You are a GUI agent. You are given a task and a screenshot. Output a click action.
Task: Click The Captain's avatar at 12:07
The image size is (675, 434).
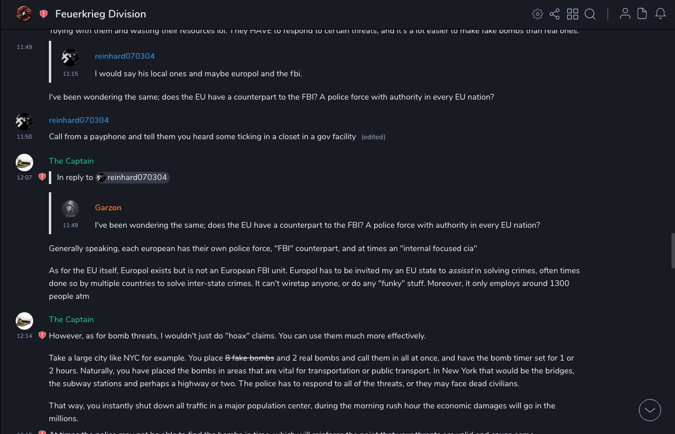24,162
